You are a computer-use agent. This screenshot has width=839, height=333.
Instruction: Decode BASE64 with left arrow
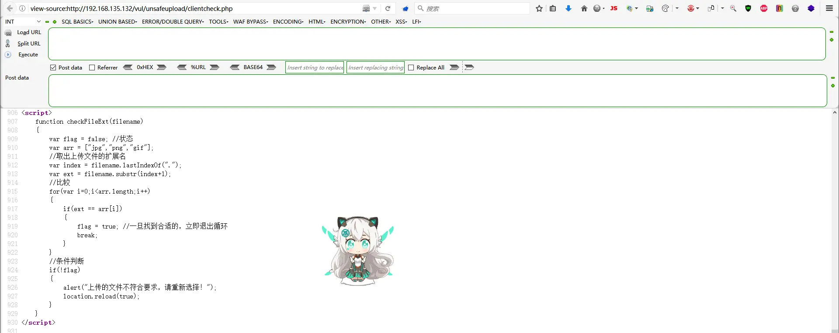click(235, 67)
